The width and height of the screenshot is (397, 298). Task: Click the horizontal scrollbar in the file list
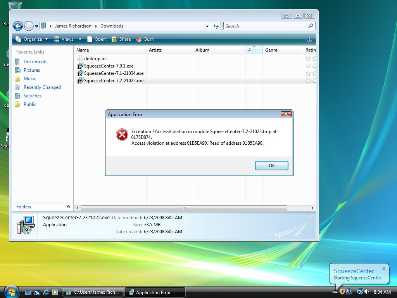184,208
